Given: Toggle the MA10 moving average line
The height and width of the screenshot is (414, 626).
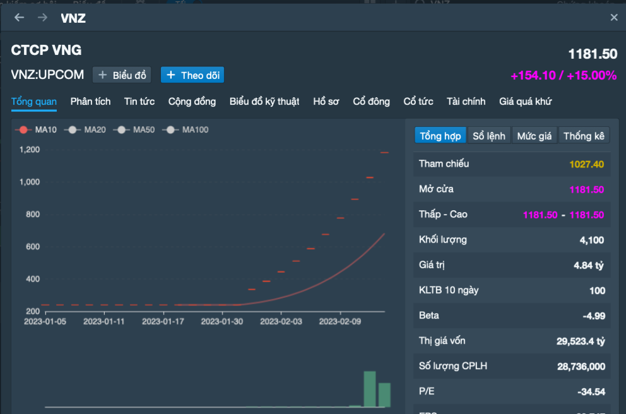Looking at the screenshot, I should click(36, 130).
